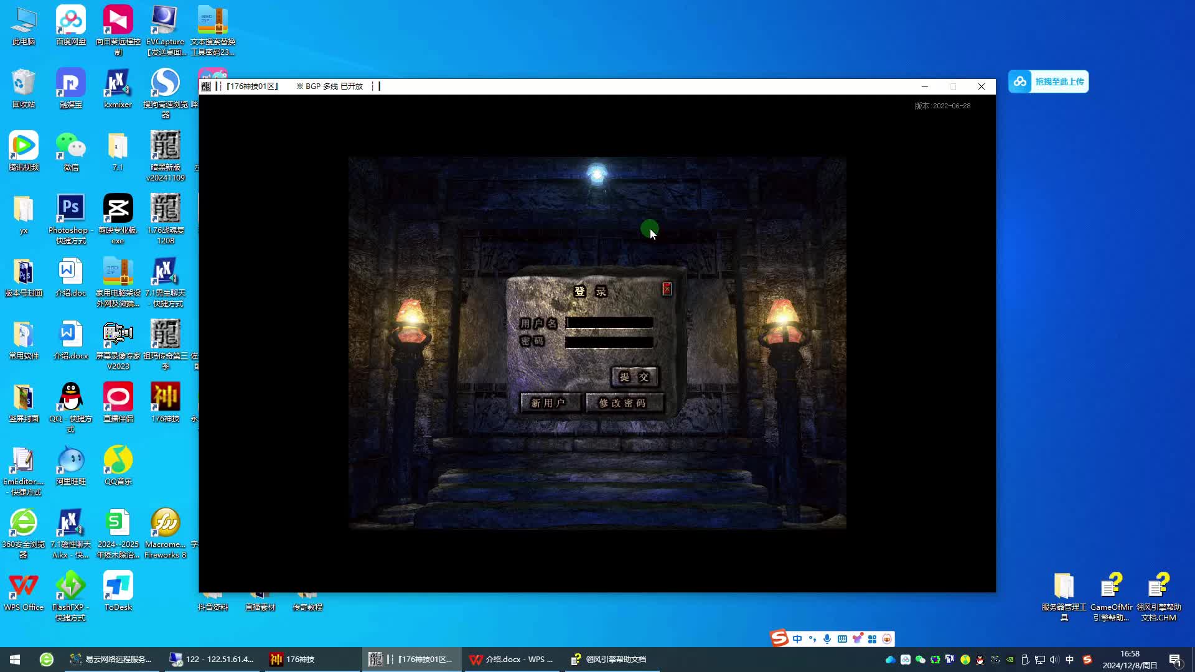Open 微信 desktop icon
This screenshot has width=1195, height=672.
(71, 152)
